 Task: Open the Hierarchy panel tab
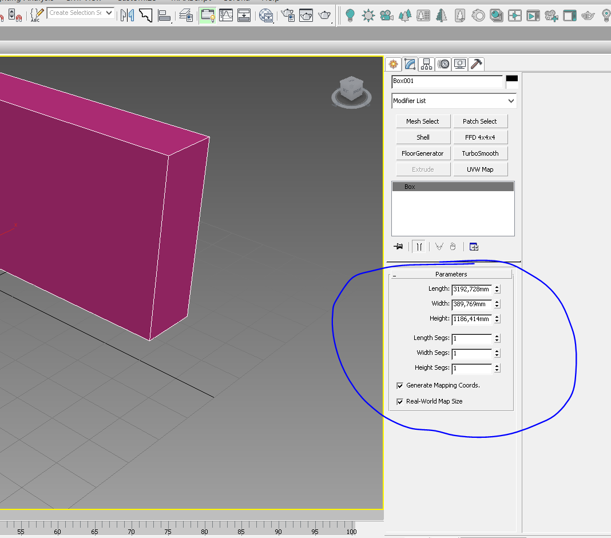[426, 64]
